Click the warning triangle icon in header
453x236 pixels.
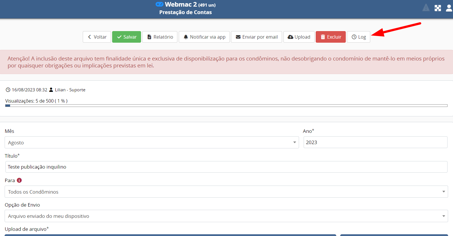pyautogui.click(x=426, y=8)
